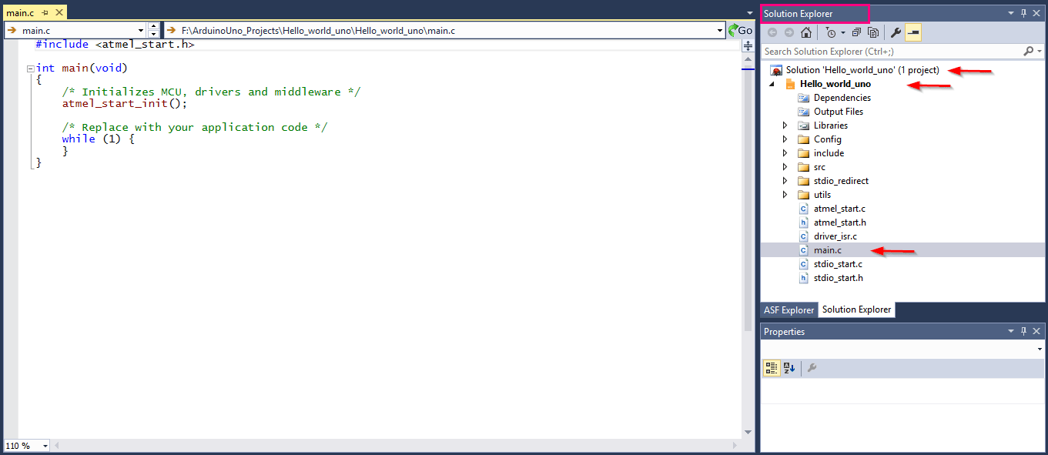Collapse all nodes in Solution Explorer
This screenshot has width=1048, height=455.
[x=857, y=32]
